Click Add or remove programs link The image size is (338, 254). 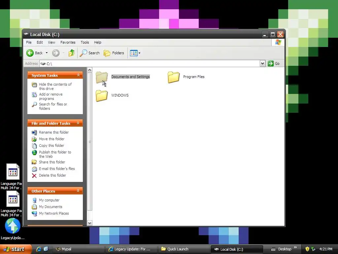51,96
